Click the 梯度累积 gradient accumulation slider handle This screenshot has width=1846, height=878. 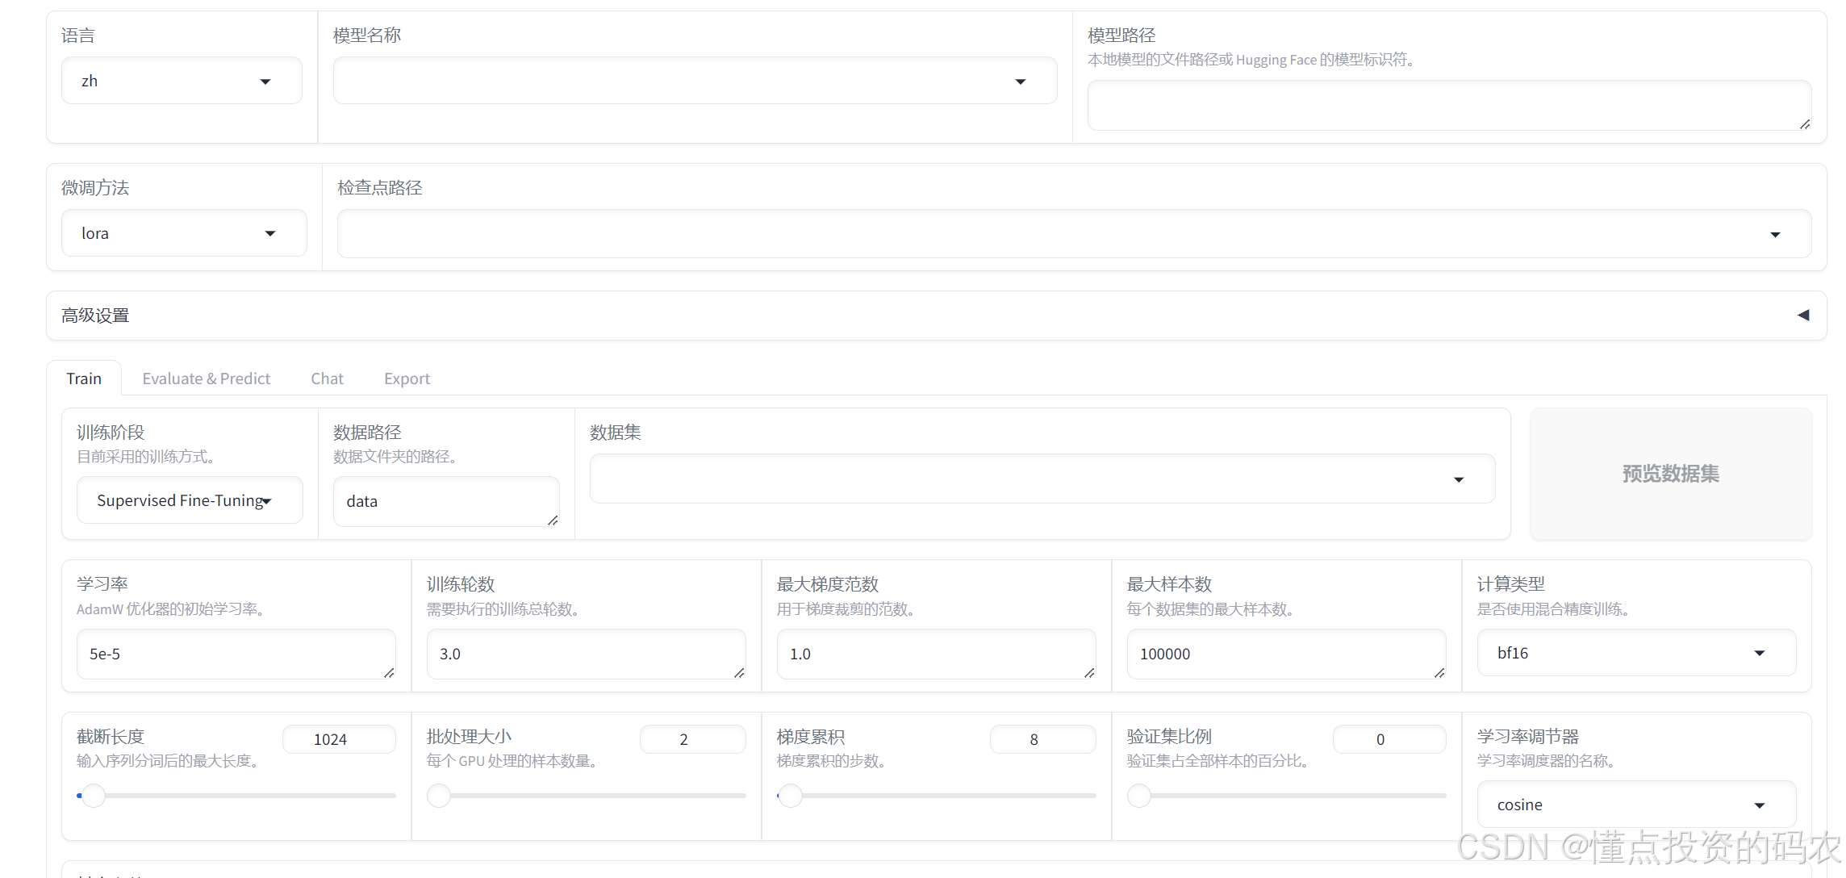[791, 796]
